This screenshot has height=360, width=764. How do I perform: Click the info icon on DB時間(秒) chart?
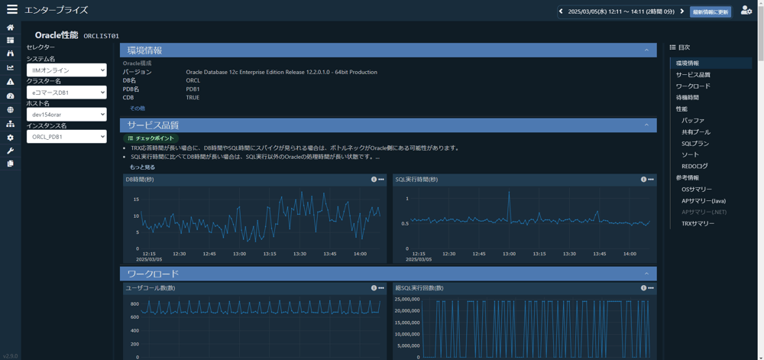point(374,180)
